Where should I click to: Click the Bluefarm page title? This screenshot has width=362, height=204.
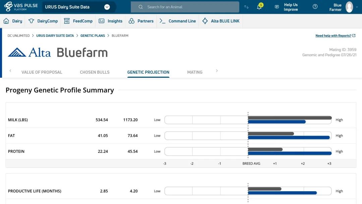pyautogui.click(x=82, y=52)
